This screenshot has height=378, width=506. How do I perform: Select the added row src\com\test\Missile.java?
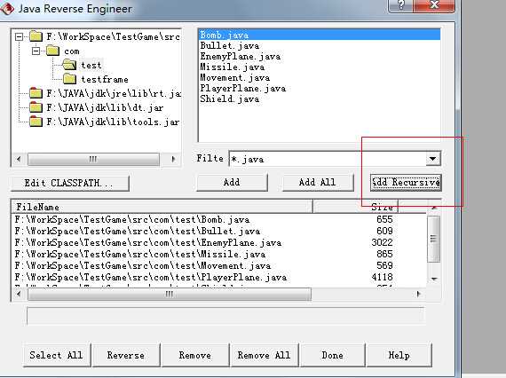[219, 254]
